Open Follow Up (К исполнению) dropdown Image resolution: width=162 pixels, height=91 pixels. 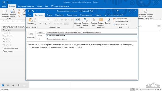[x=120, y=19]
